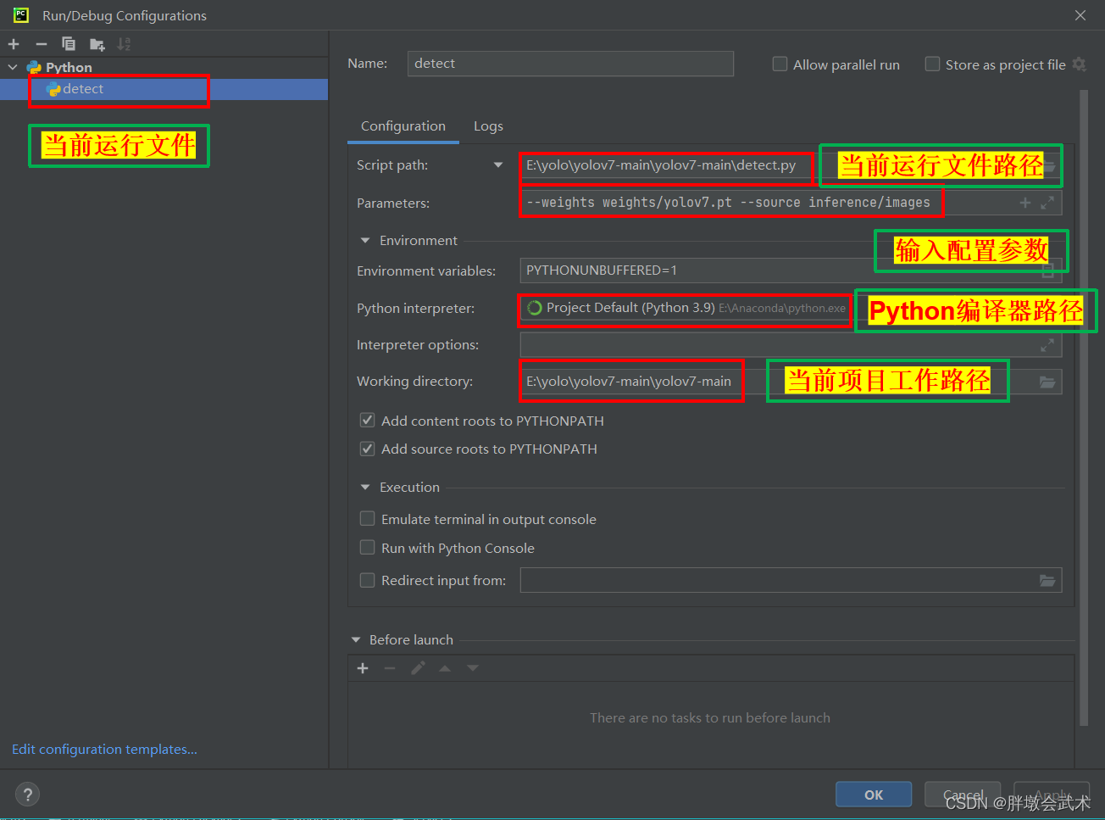
Task: Remove configuration with minus icon
Action: click(x=41, y=44)
